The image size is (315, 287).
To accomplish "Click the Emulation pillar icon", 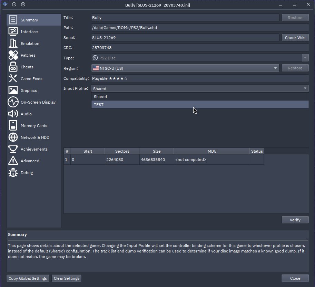I will [13, 43].
